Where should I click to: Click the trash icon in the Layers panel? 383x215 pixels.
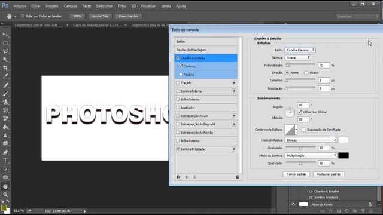371,211
